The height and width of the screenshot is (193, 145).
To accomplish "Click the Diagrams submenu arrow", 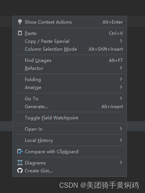I will [121, 163].
